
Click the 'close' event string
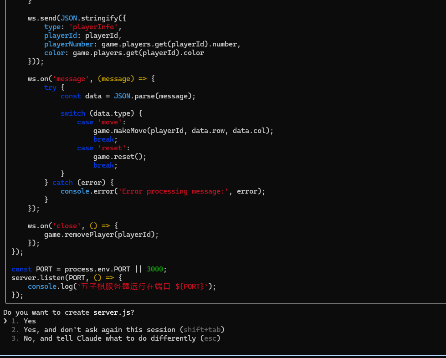coord(67,226)
